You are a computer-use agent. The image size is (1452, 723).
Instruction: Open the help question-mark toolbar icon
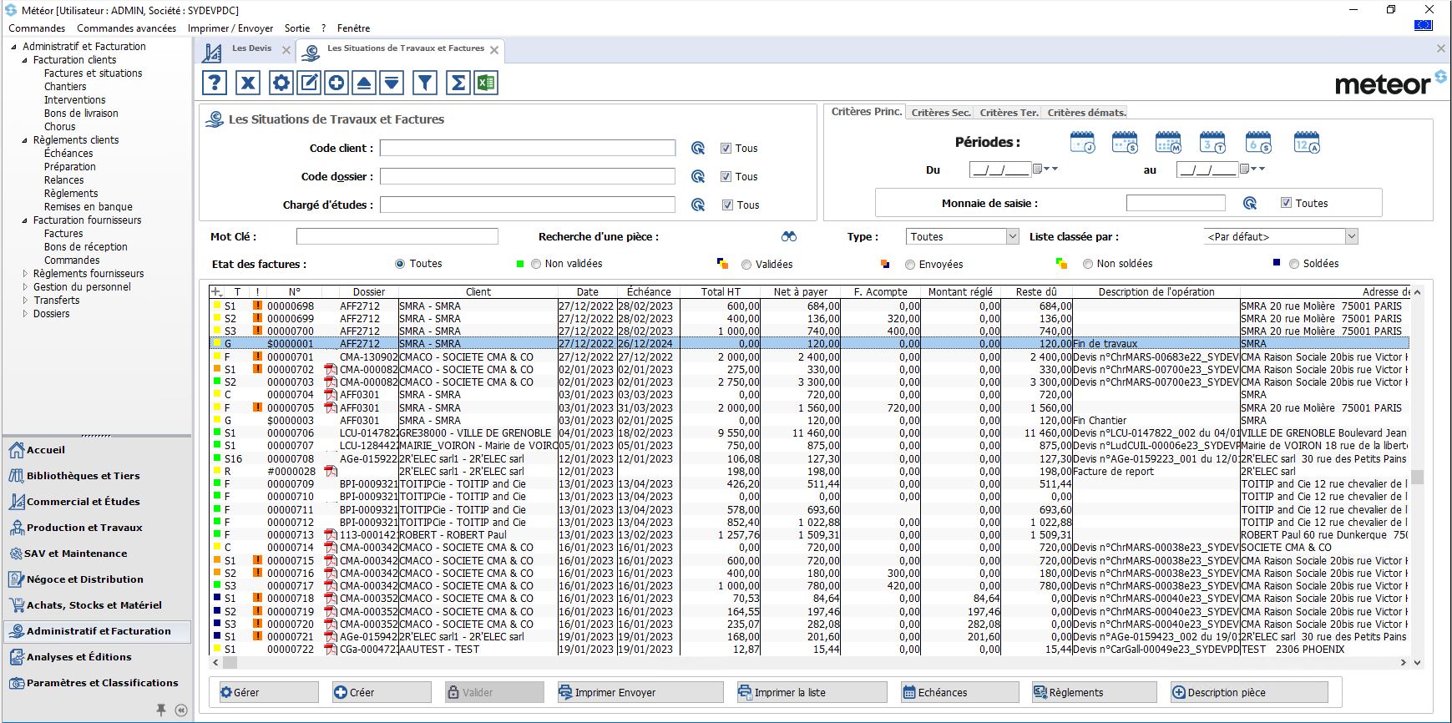pos(215,83)
